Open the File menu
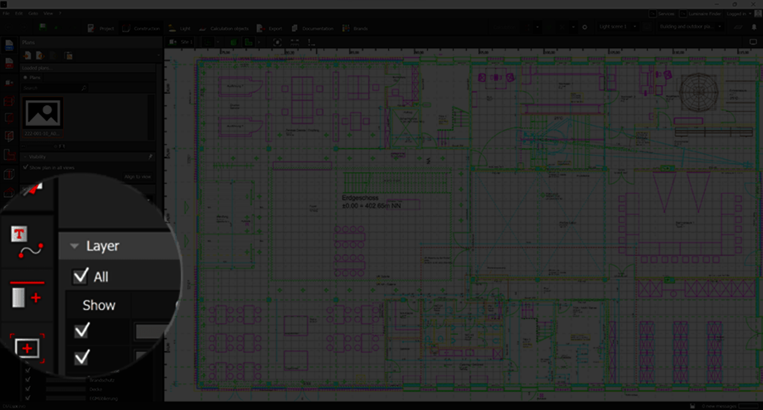The height and width of the screenshot is (410, 763). click(6, 13)
